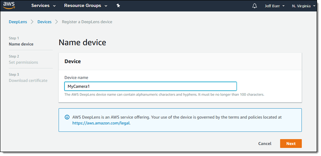This screenshot has width=321, height=156.
Task: Open the notifications bell
Action: (254, 6)
